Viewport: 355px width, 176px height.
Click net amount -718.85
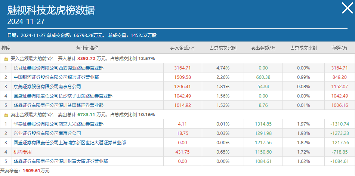tap(339, 152)
